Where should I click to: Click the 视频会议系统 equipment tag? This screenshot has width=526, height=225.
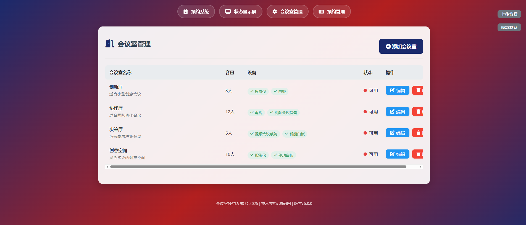pyautogui.click(x=264, y=134)
